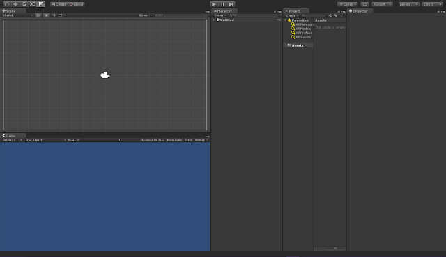Open the Account dropdown
Image resolution: width=446 pixels, height=257 pixels.
[383, 4]
